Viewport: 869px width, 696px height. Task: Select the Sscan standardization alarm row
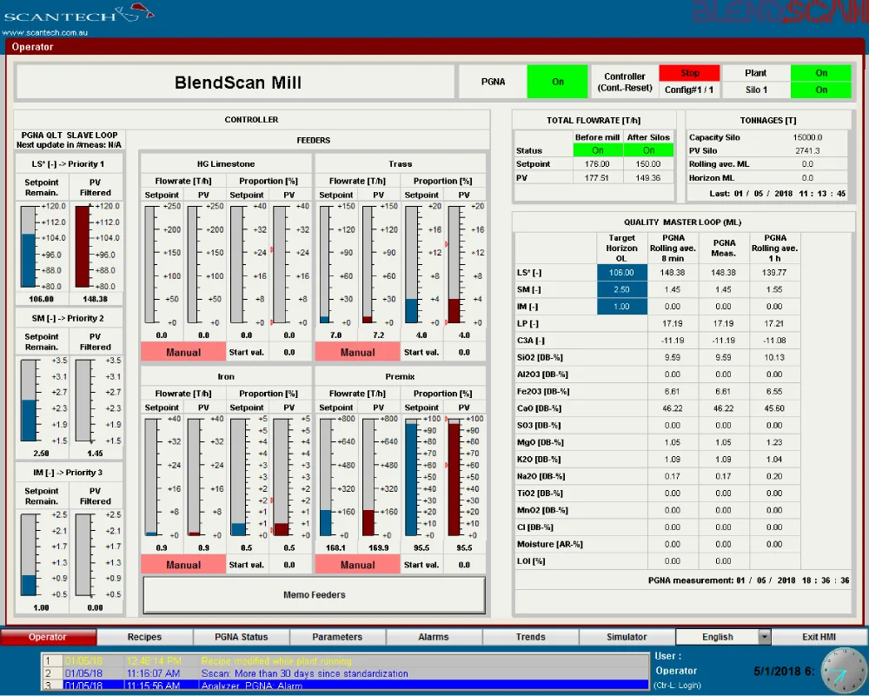tap(345, 673)
